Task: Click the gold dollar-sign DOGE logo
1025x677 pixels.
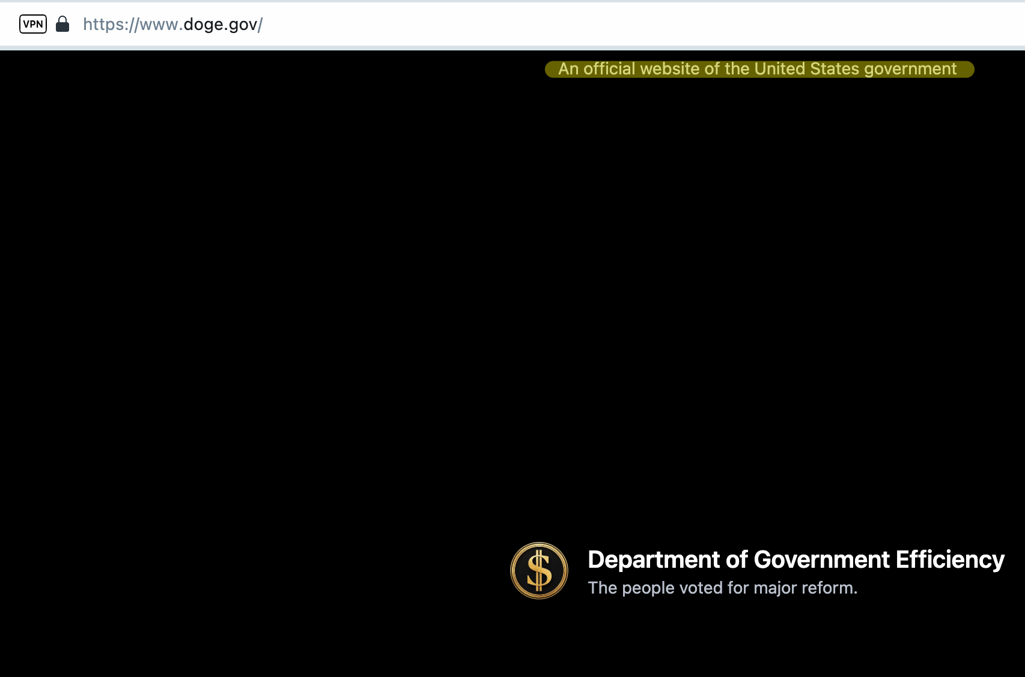Action: (x=539, y=571)
